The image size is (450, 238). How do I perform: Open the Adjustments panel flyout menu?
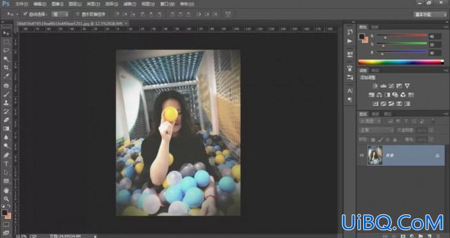pos(446,70)
